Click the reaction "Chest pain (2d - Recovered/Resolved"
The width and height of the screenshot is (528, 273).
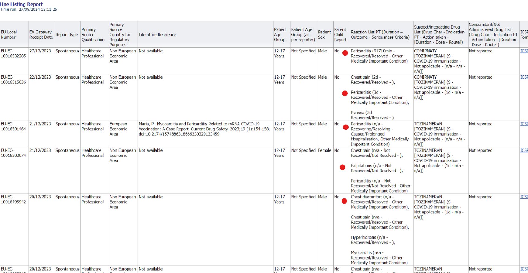point(373,80)
